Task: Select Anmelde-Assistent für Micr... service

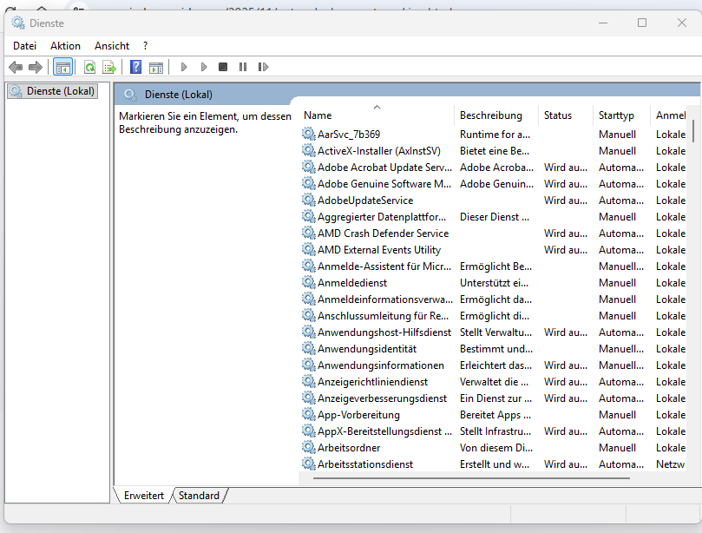Action: (x=494, y=266)
